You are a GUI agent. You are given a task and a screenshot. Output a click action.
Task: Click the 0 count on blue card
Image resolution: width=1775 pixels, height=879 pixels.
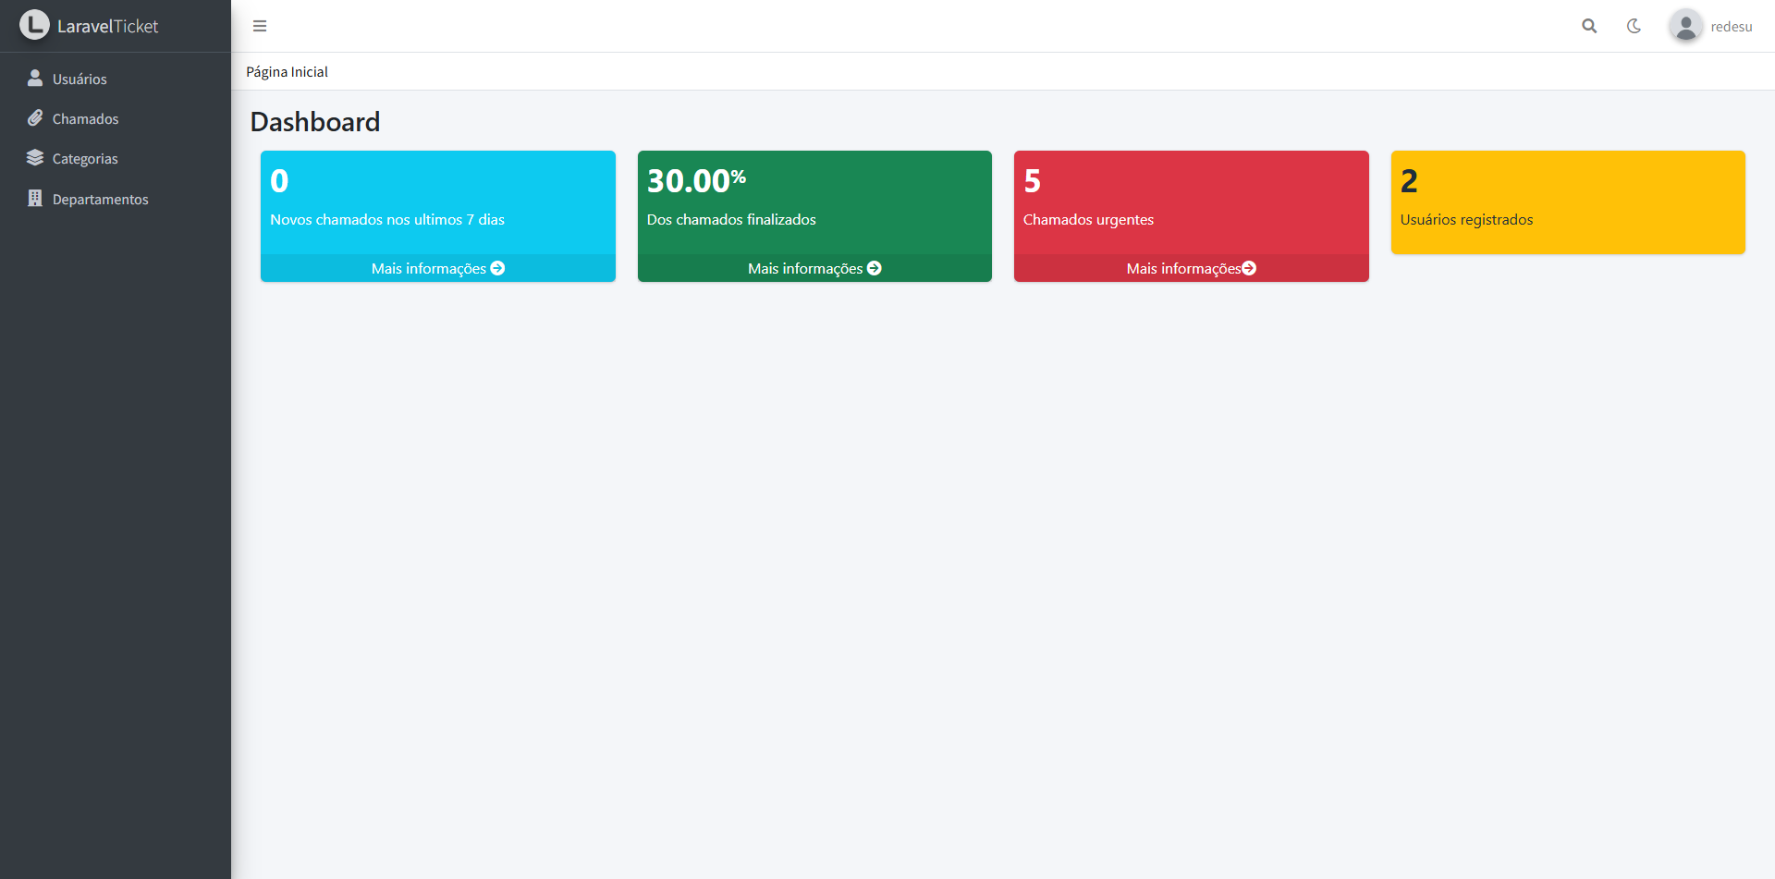pyautogui.click(x=279, y=181)
